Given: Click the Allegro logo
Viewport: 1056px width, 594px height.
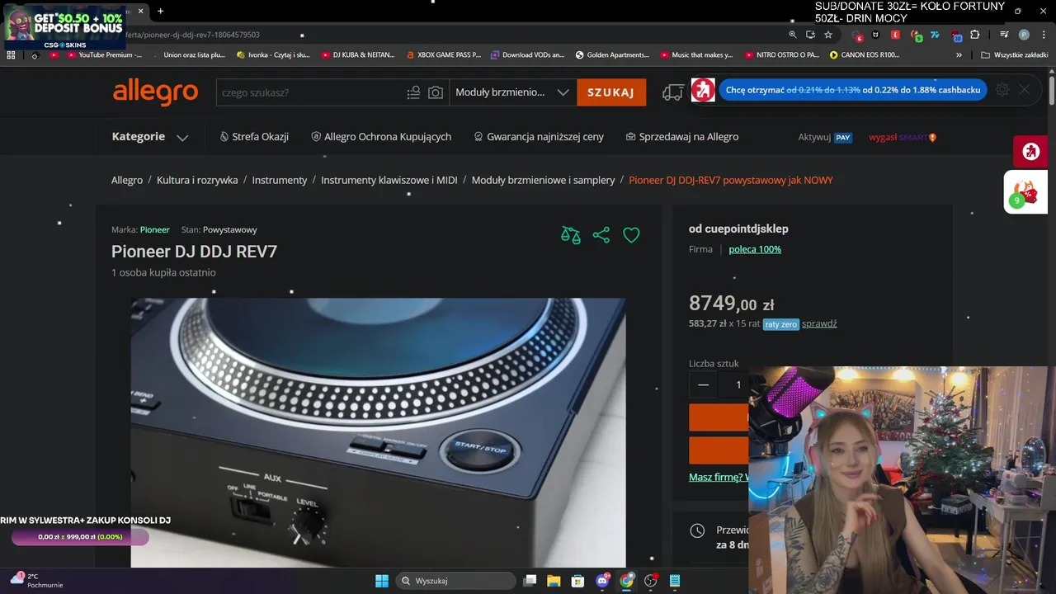Looking at the screenshot, I should click(155, 92).
